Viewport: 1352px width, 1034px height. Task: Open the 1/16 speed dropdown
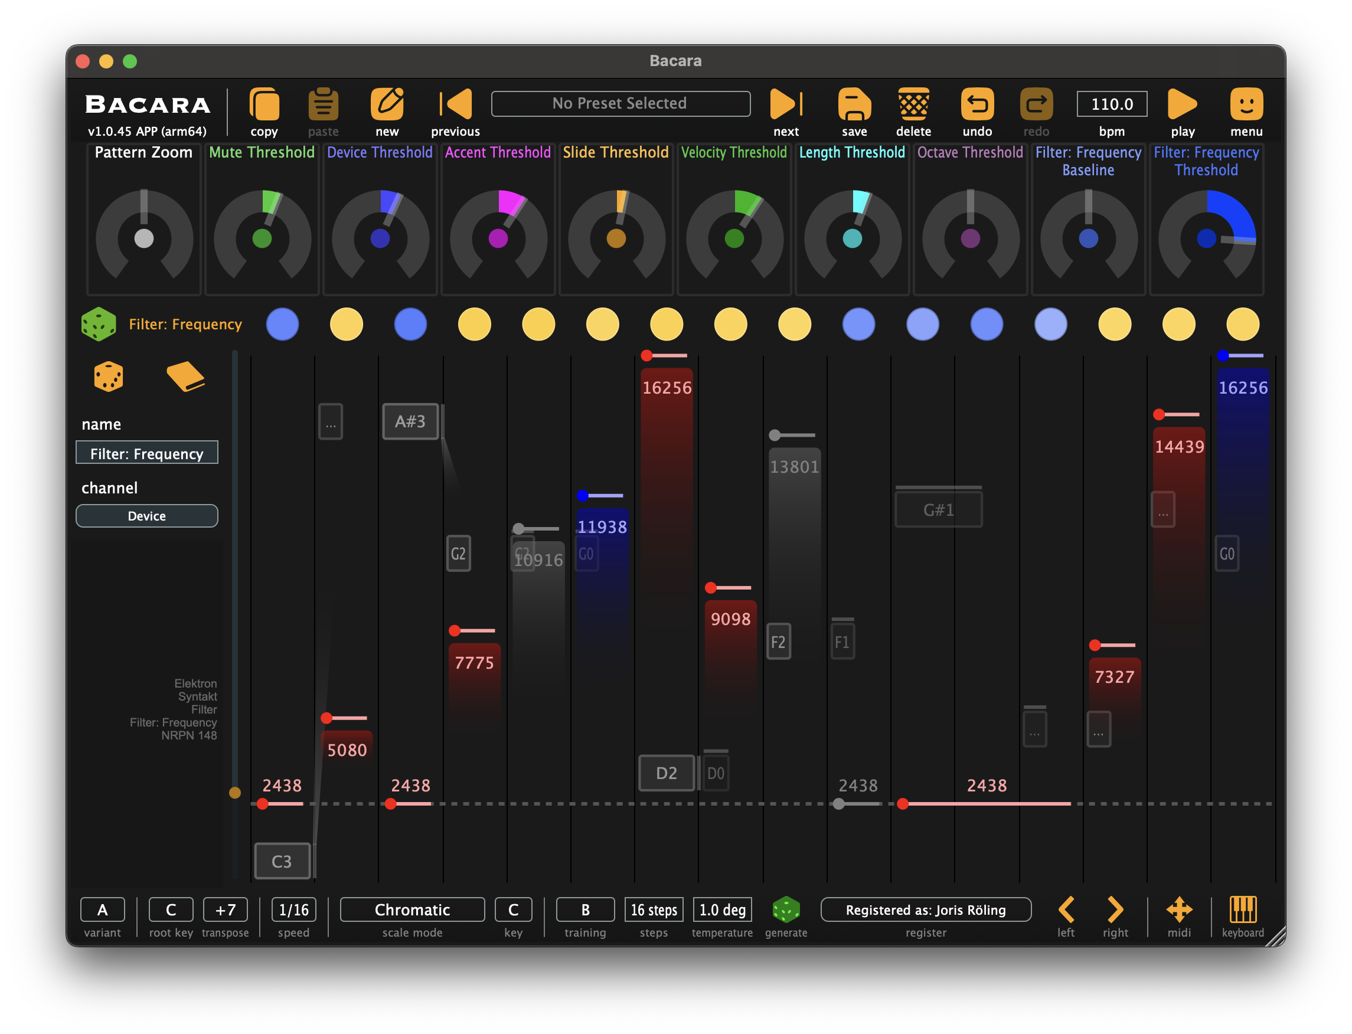pos(293,909)
